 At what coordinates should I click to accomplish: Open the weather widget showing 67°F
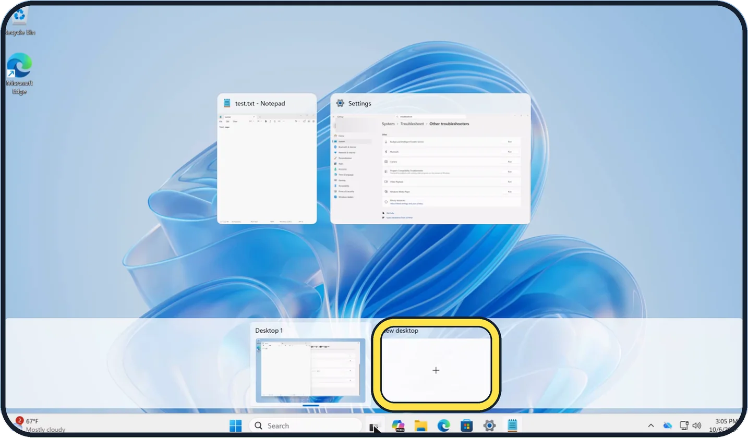(x=39, y=425)
